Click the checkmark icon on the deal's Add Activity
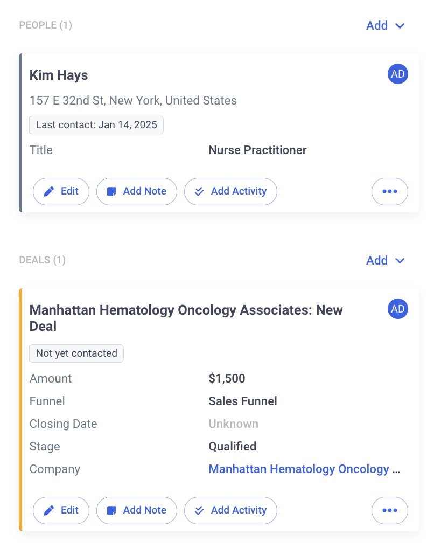This screenshot has width=434, height=555. pos(199,510)
